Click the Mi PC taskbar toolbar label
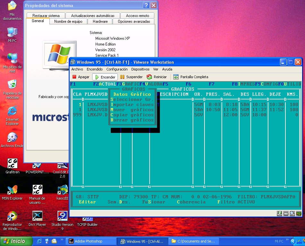305x246 pixels. pos(279,241)
